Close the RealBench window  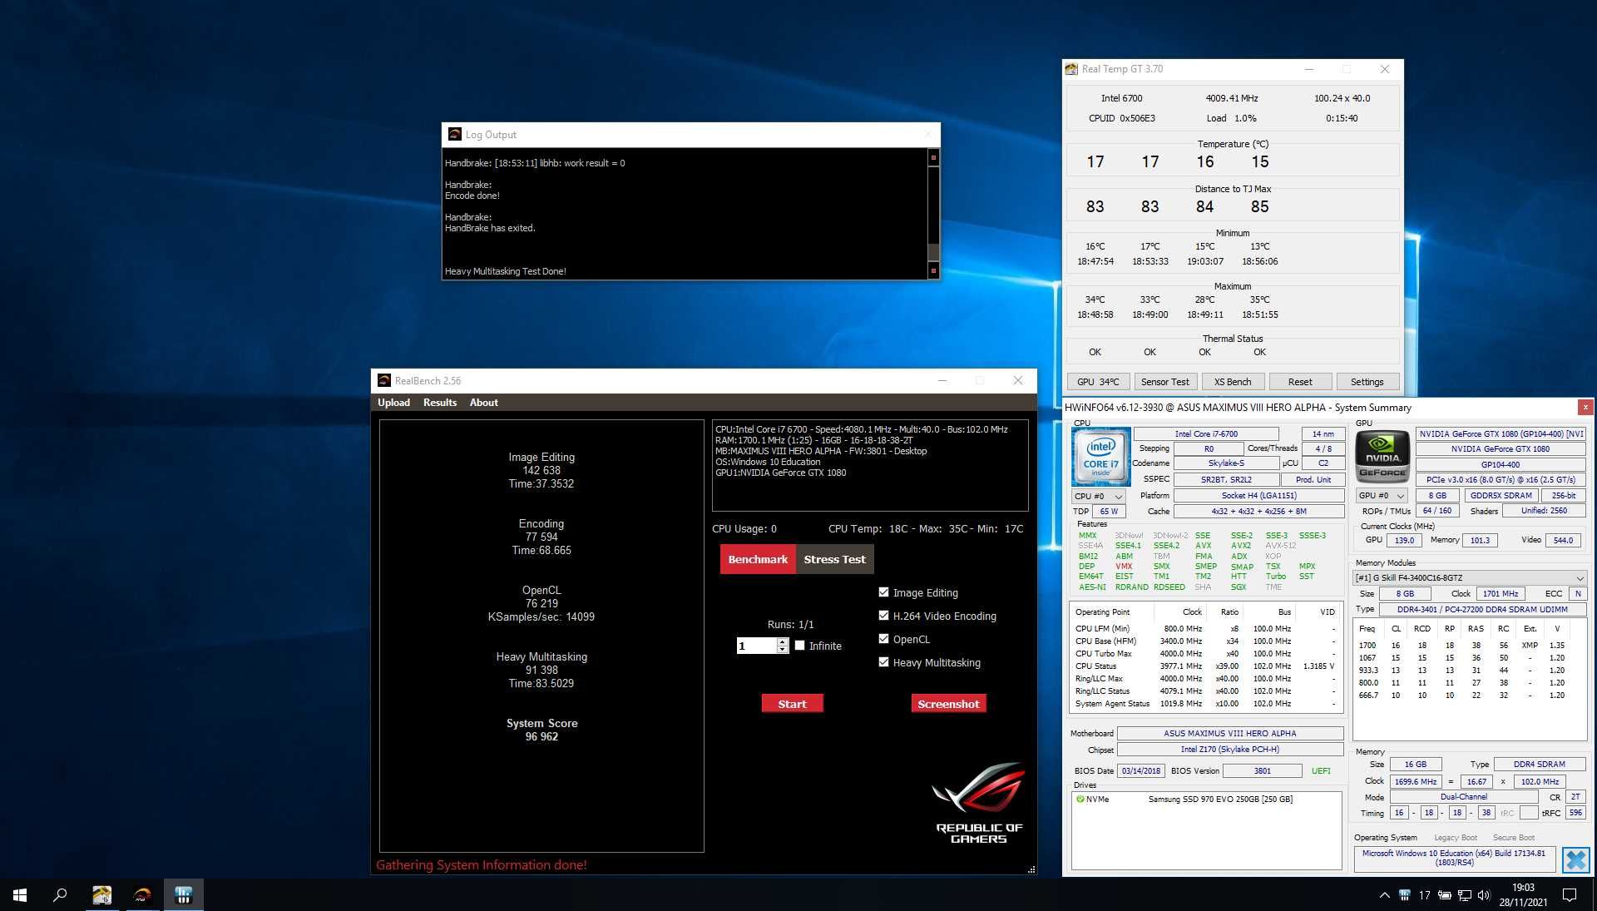1017,380
